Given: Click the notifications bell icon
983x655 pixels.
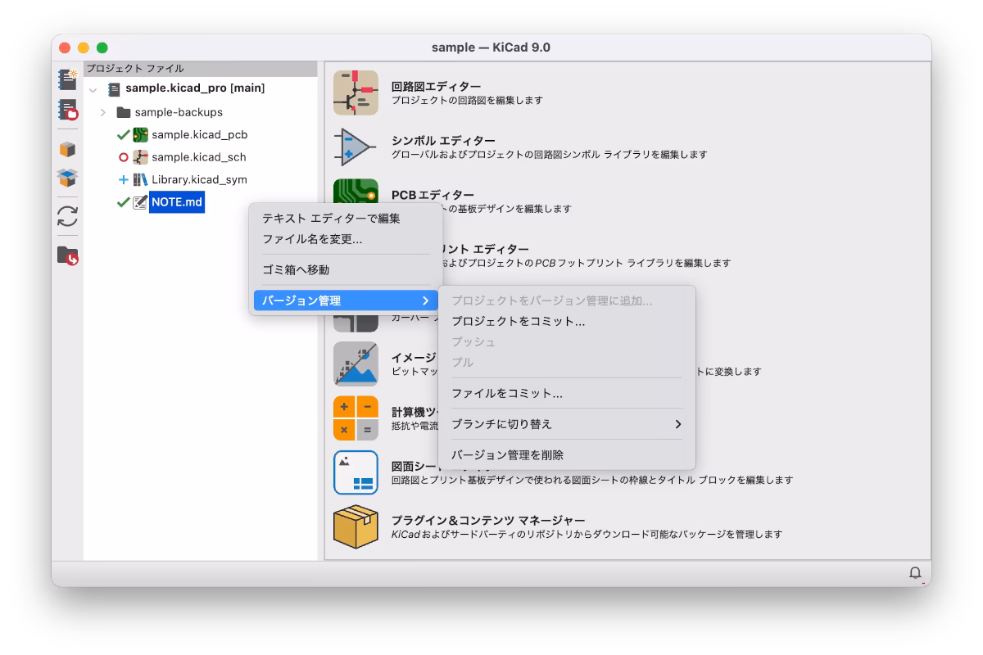Looking at the screenshot, I should 916,573.
